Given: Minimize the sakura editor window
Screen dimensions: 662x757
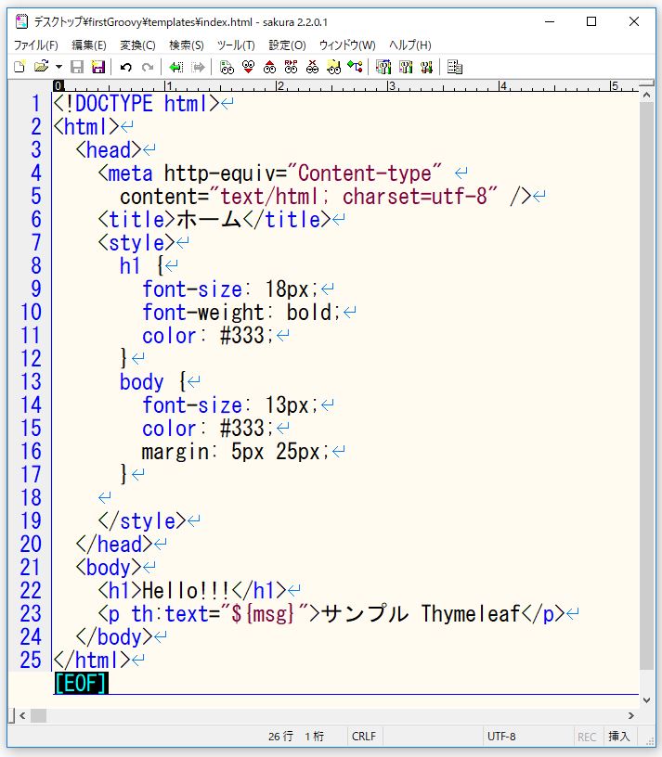Looking at the screenshot, I should (550, 21).
